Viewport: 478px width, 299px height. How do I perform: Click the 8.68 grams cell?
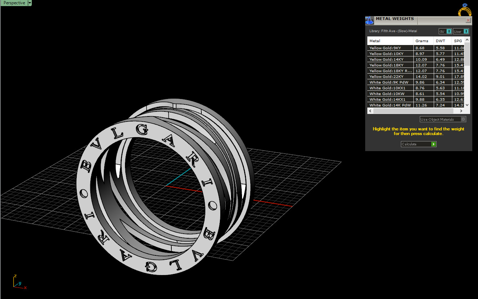423,48
